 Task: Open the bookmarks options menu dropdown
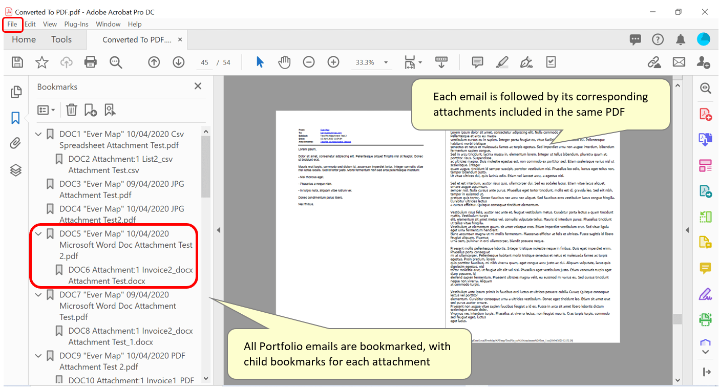[46, 110]
